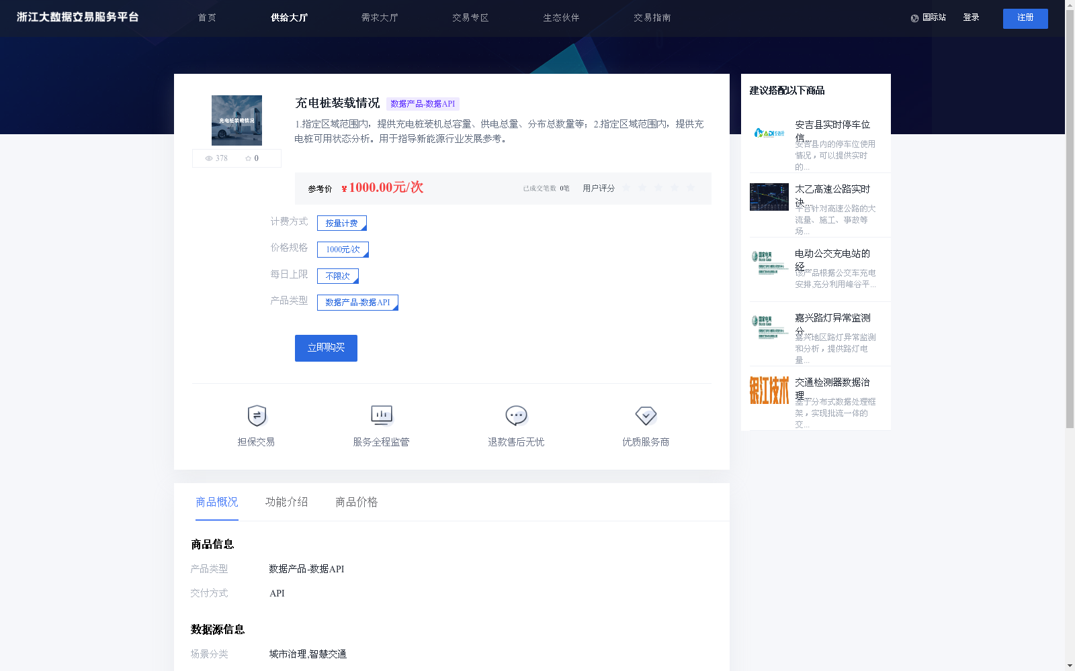
Task: Select the 数据产品-数据API product type option
Action: point(357,303)
